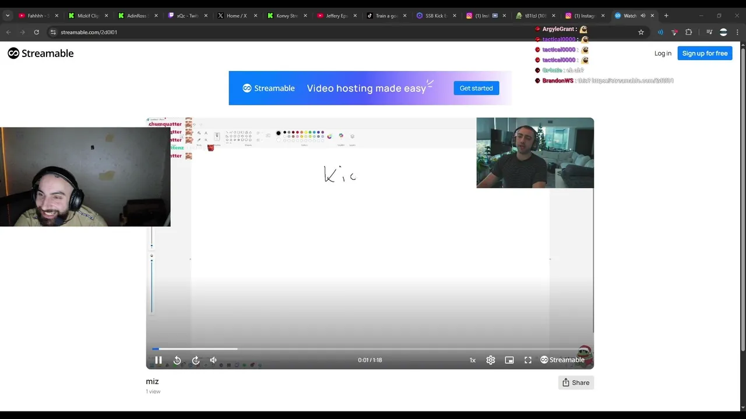Change the 1x playback speed
746x419 pixels.
[x=473, y=360]
